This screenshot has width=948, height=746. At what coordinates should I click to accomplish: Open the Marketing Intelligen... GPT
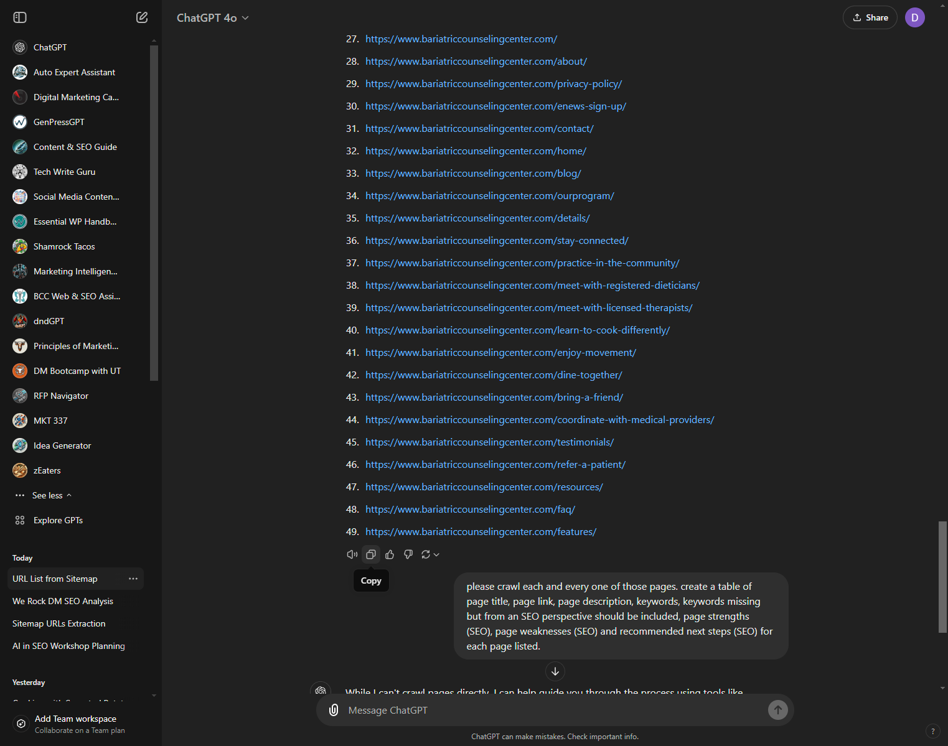pos(78,271)
